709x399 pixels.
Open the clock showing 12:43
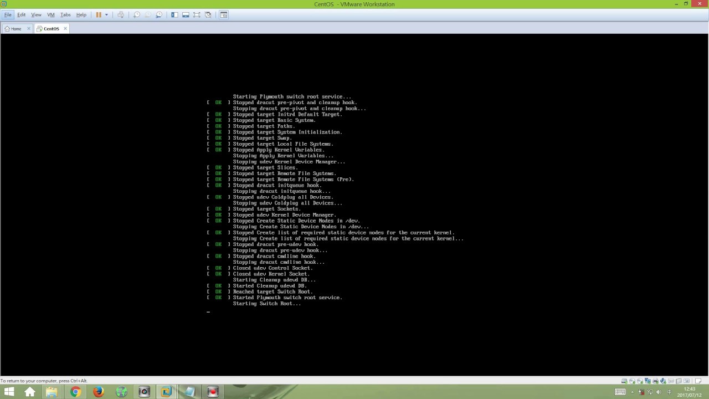click(690, 392)
